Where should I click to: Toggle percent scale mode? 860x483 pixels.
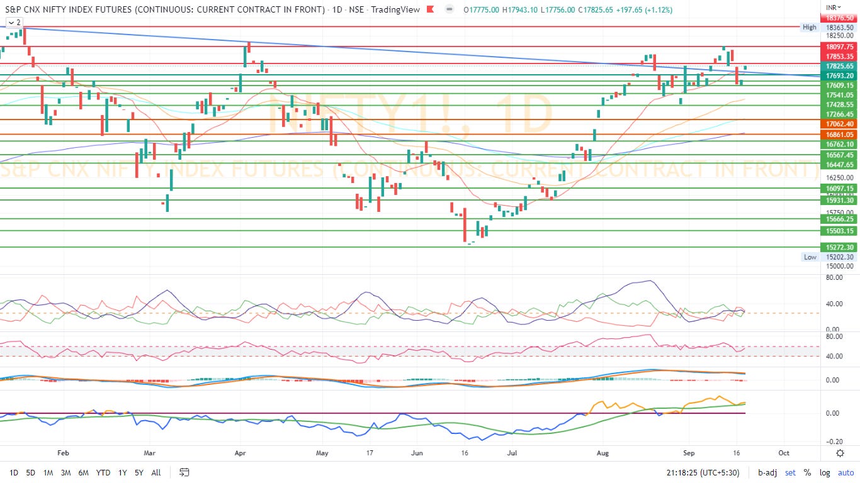pyautogui.click(x=807, y=472)
